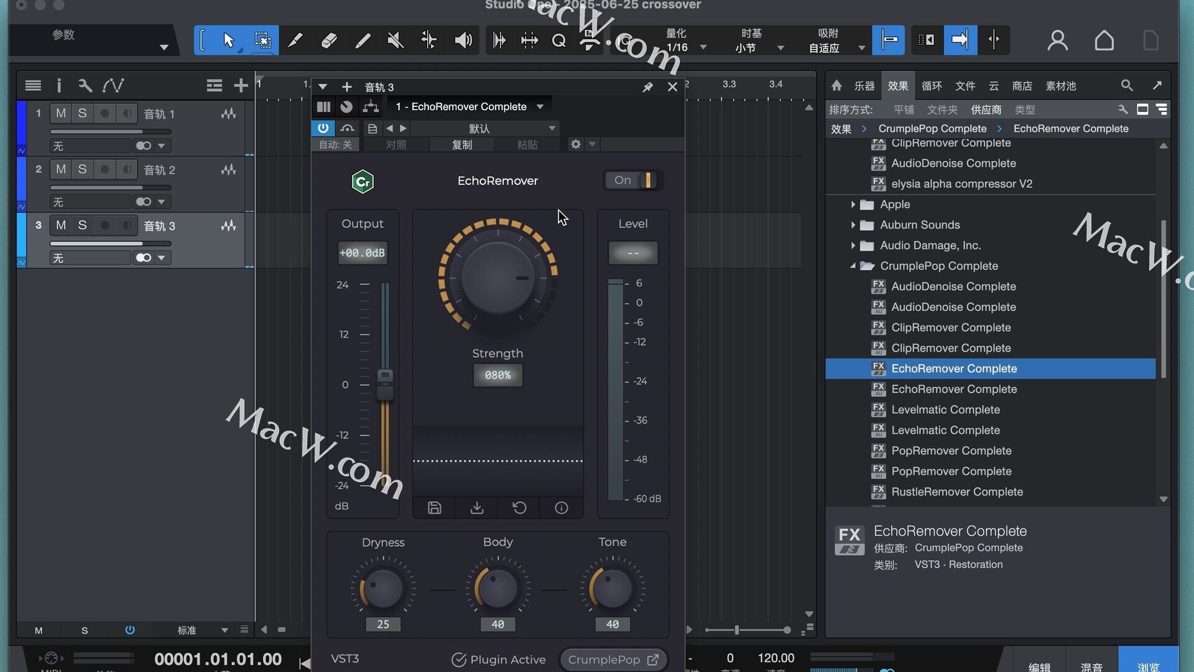Switch to 循环 browser tab

point(931,86)
